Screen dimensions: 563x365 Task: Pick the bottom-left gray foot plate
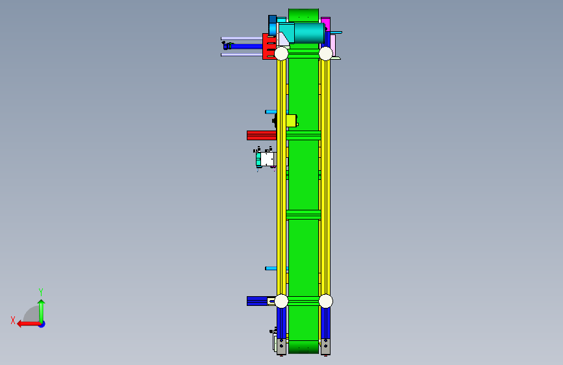[282, 346]
